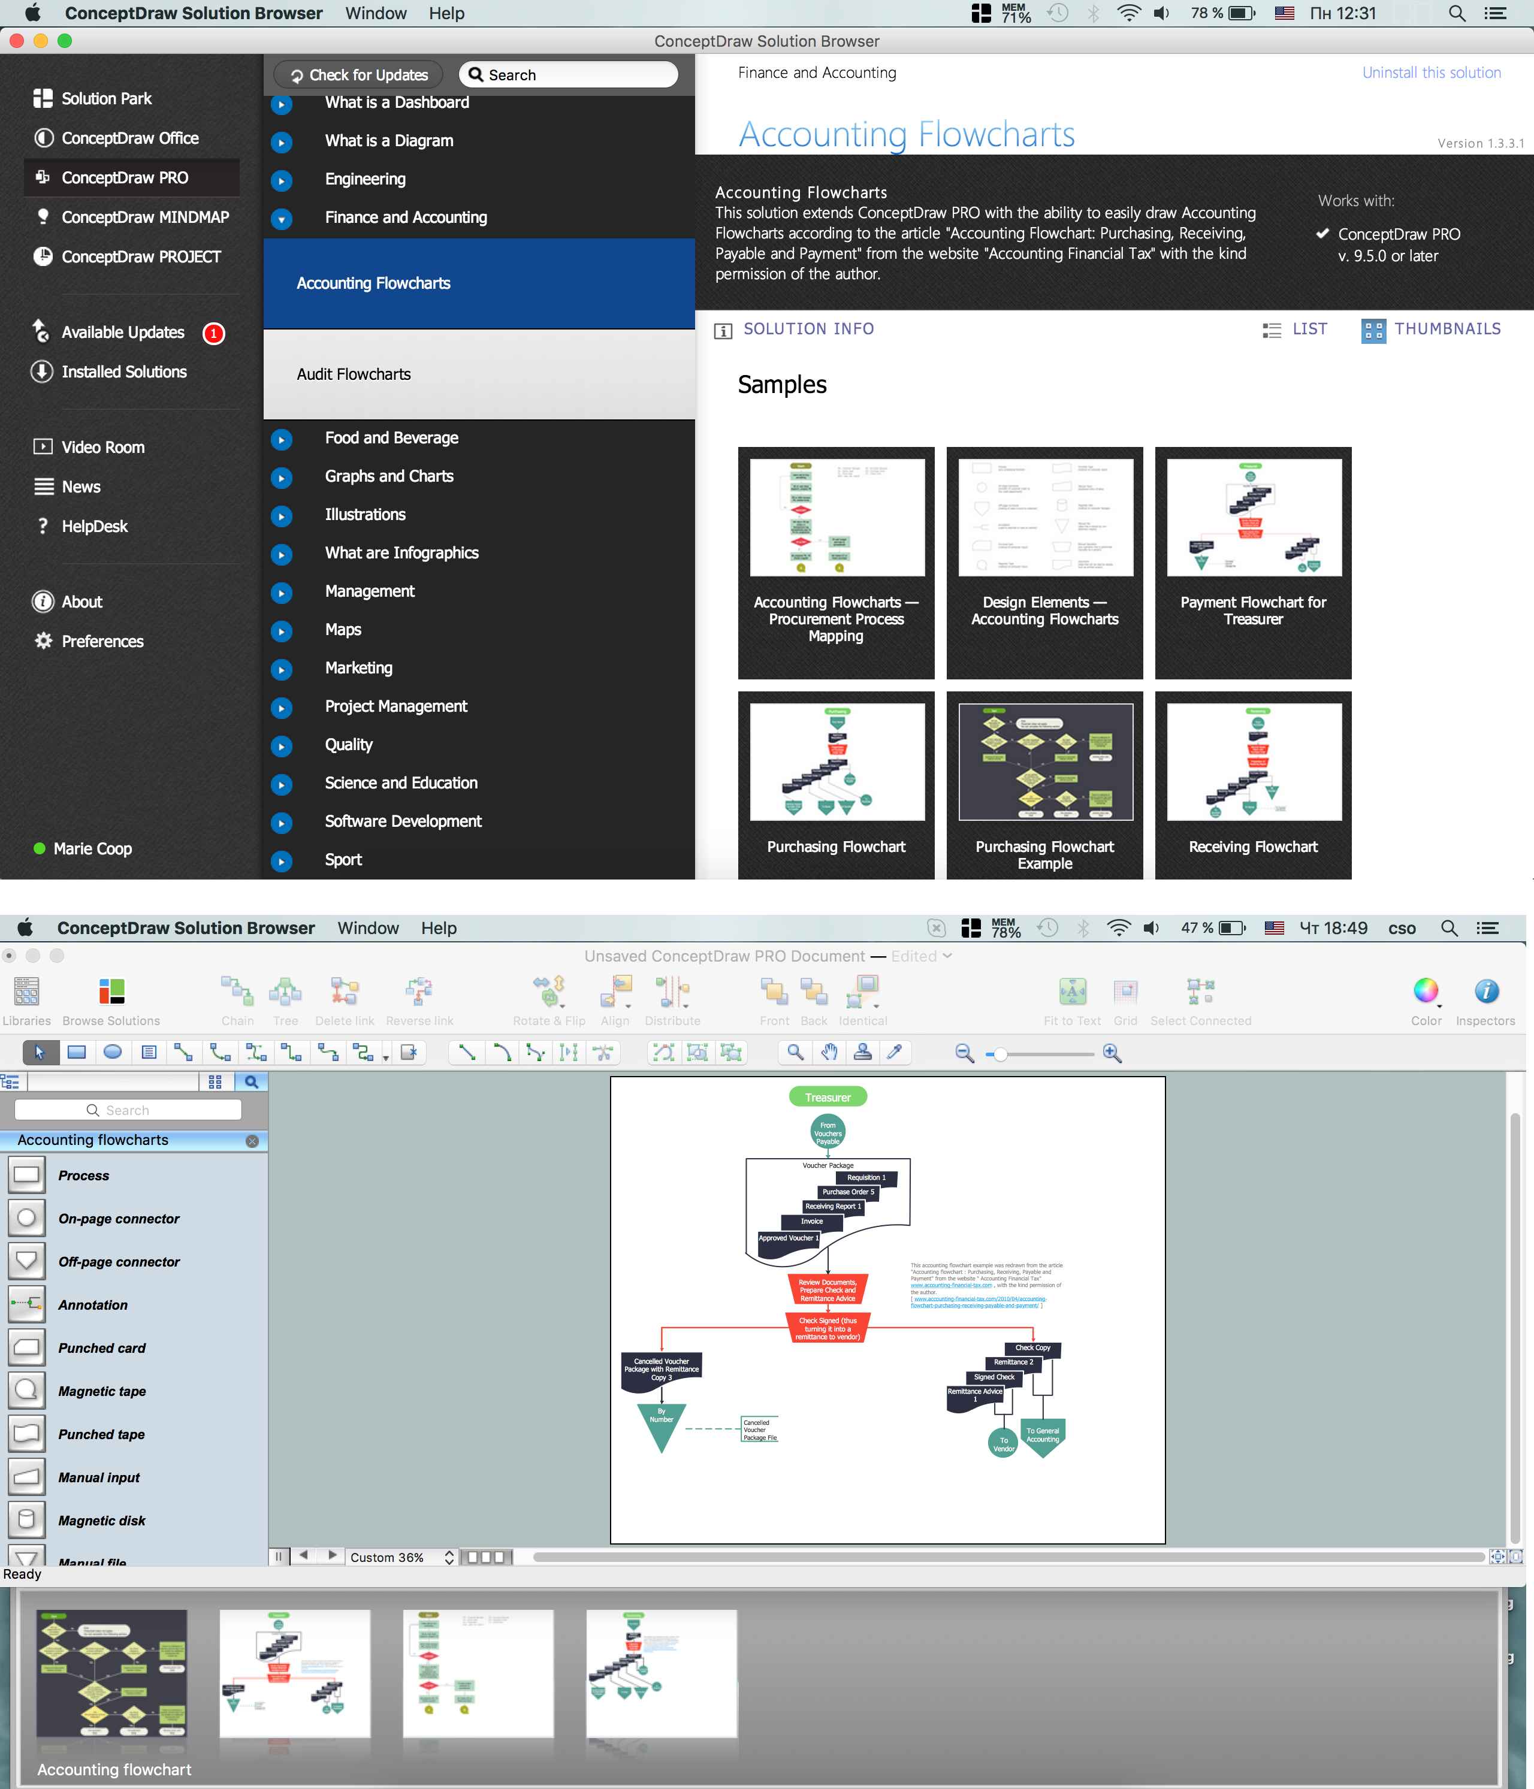Click the magnifier zoom tool
Screen dimensions: 1534x1789
tap(796, 1053)
